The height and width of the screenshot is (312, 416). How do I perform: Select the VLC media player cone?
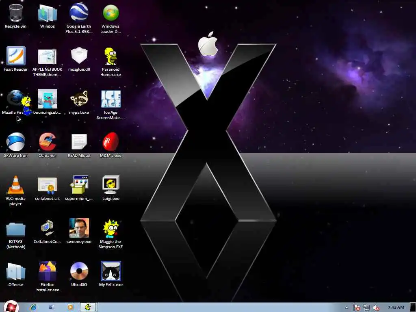(x=16, y=185)
